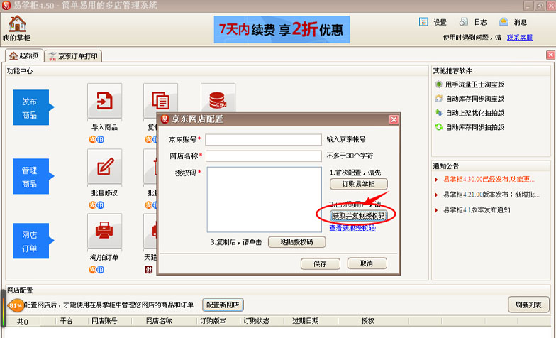This screenshot has width=556, height=338.
Task: Focus the 网店名称 input field
Action: (x=264, y=156)
